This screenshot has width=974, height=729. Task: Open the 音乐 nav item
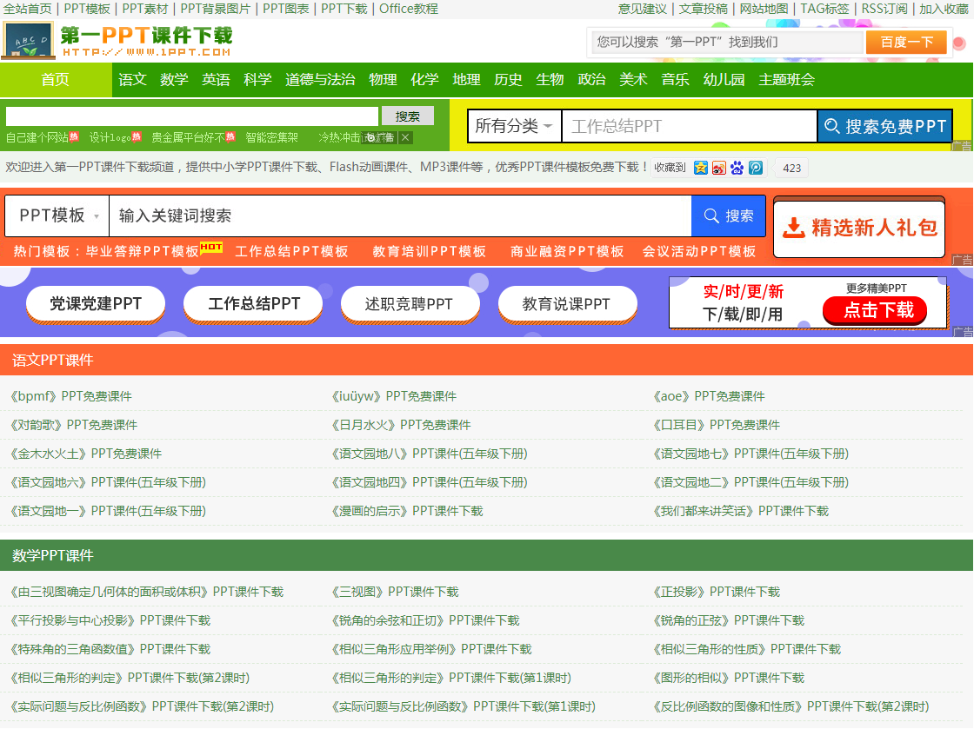pyautogui.click(x=675, y=79)
